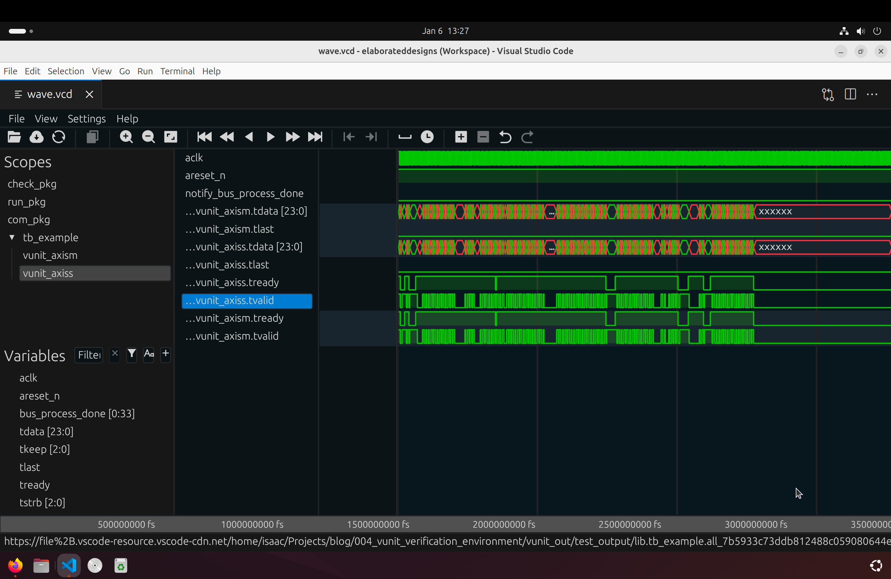Open the VS Code compare changes icon
The height and width of the screenshot is (579, 891).
click(828, 94)
